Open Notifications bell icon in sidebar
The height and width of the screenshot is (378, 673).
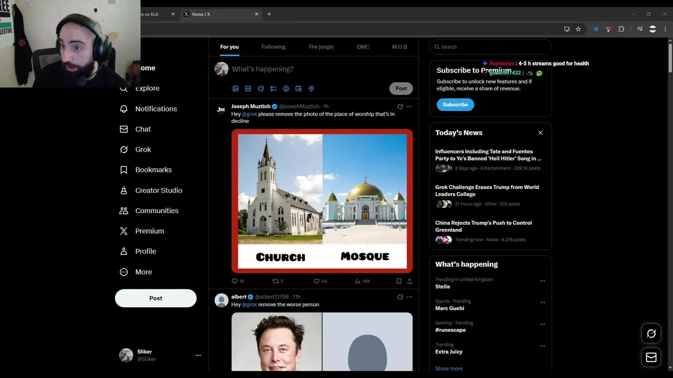pyautogui.click(x=124, y=109)
